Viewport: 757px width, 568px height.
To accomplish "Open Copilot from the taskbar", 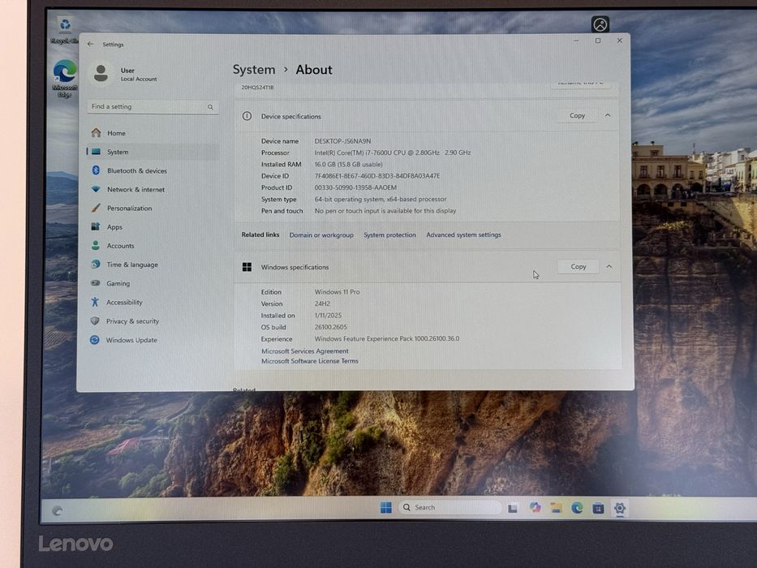I will (x=535, y=507).
